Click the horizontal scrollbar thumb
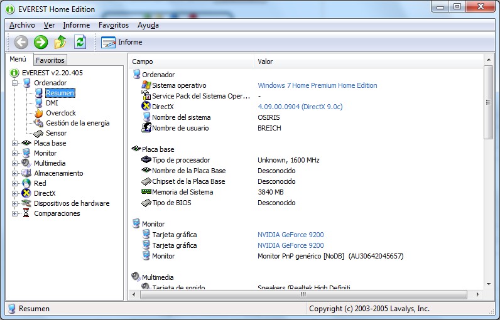 tap(303, 294)
